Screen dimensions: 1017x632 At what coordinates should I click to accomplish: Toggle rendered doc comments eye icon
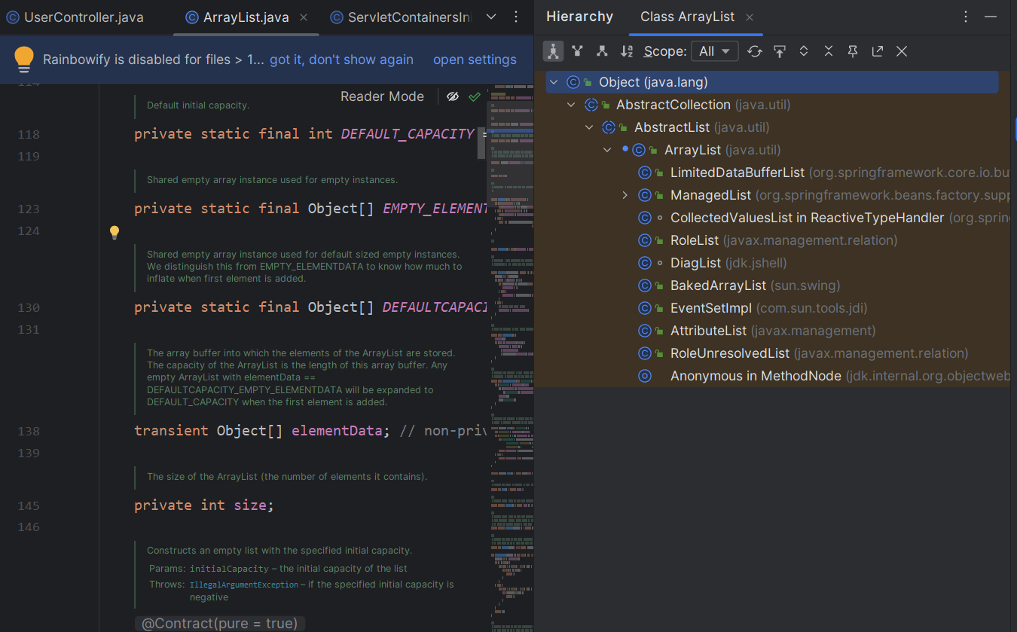pos(452,96)
